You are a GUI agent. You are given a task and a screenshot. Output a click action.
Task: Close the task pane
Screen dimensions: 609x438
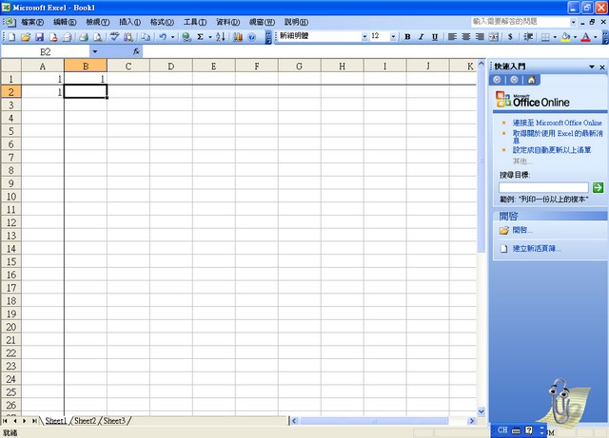point(602,67)
